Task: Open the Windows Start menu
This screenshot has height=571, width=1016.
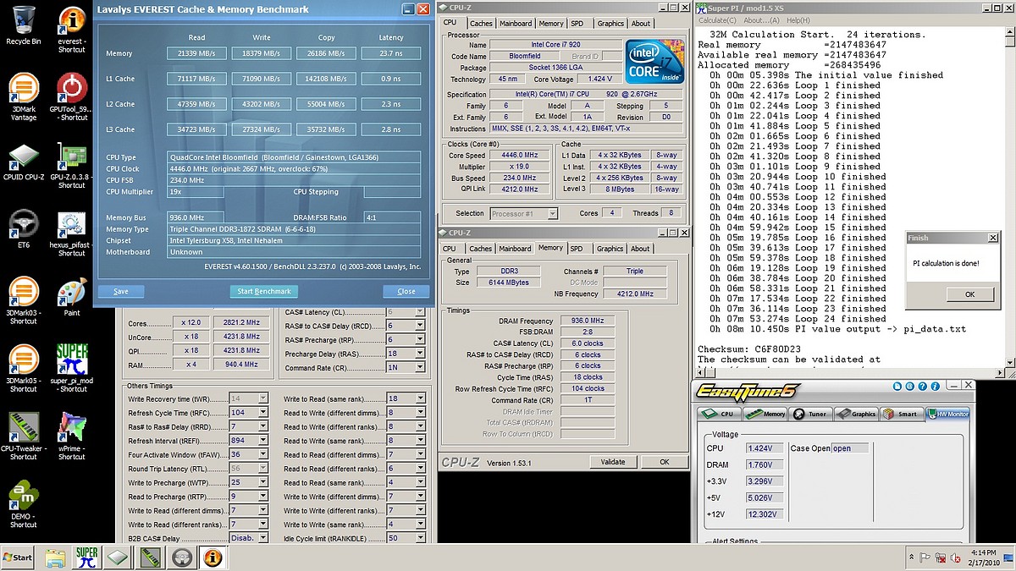Action: pos(19,557)
